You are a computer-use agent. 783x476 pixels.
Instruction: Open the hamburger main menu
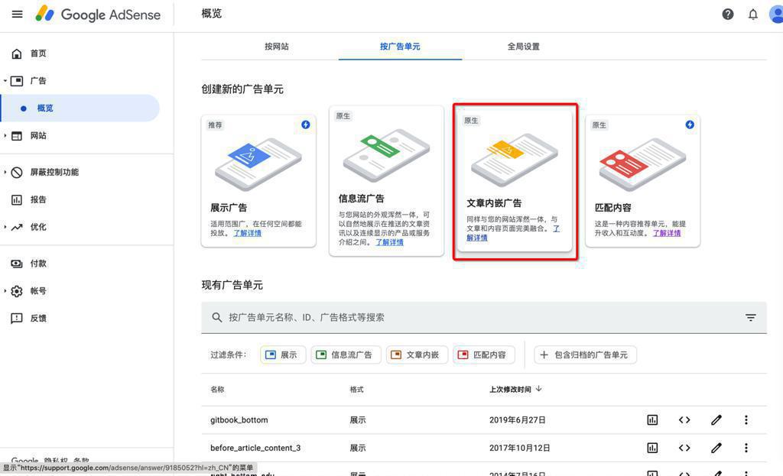coord(17,14)
